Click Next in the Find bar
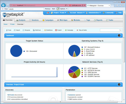Screen dimensions: 126x104 pos(53,9)
